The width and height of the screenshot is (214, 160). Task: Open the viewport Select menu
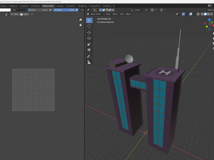coord(115,14)
